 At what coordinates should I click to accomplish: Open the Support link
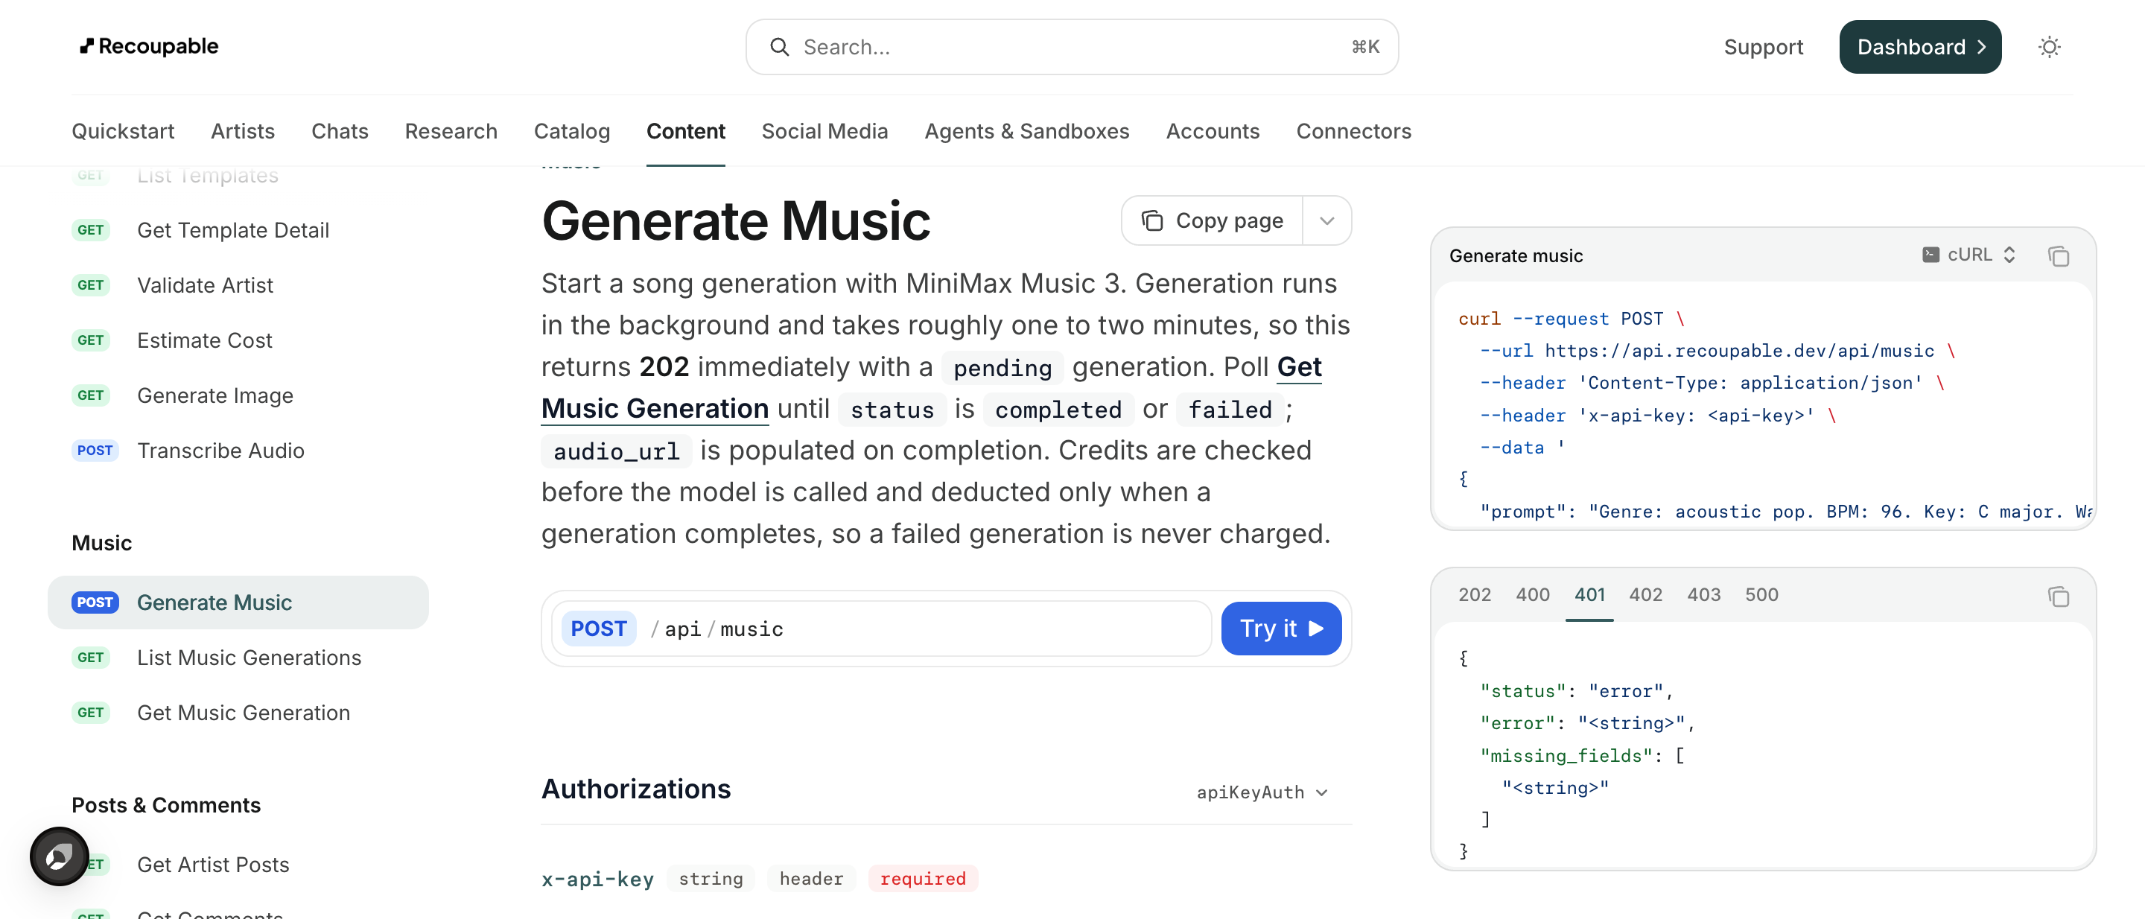[1764, 48]
